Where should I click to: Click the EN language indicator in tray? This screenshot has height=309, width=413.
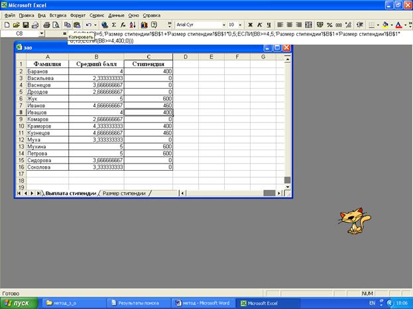[372, 303]
